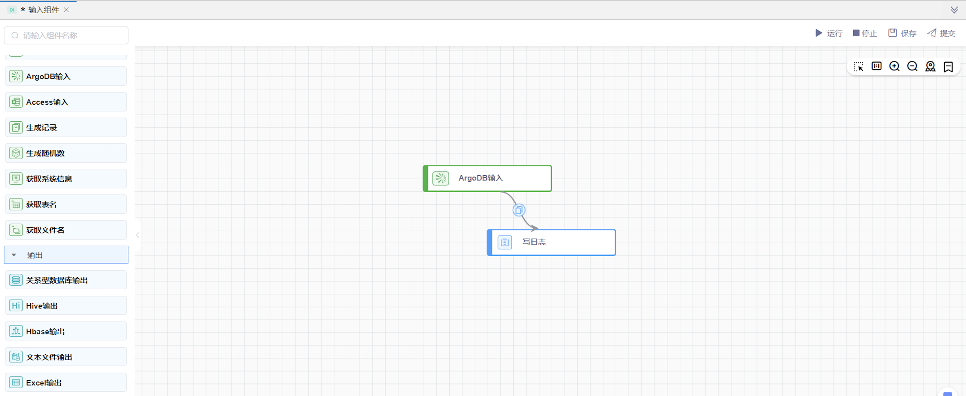Open the tab list double-chevron dropdown
This screenshot has width=966, height=396.
coord(954,10)
